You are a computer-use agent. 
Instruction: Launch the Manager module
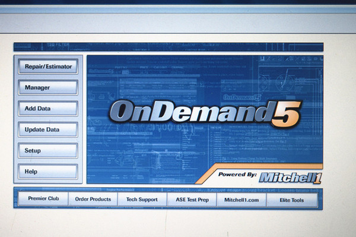pyautogui.click(x=48, y=87)
